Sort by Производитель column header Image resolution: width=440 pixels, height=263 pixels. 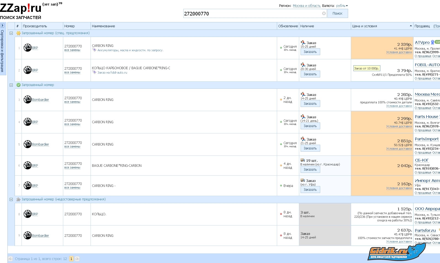[35, 26]
